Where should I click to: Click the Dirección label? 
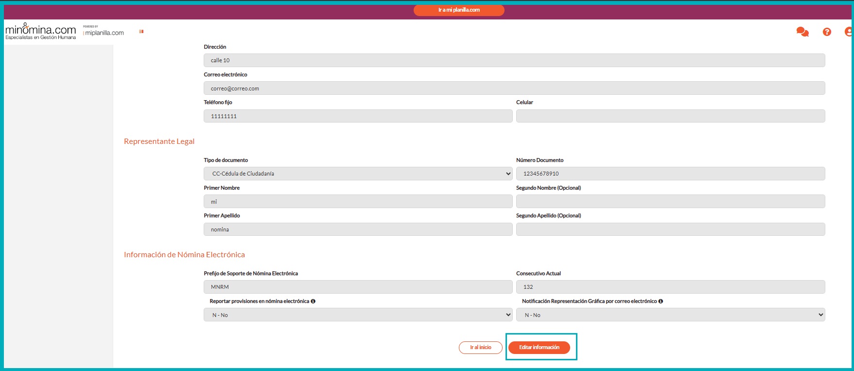point(215,47)
